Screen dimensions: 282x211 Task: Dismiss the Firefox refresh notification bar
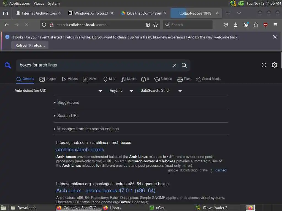tap(275, 37)
